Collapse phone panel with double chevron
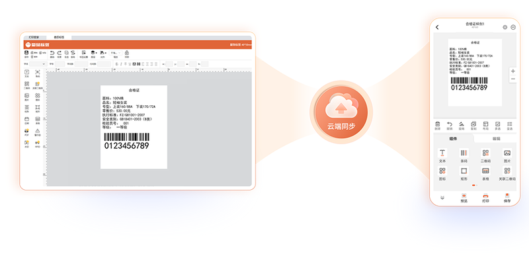The image size is (529, 260). 442,198
